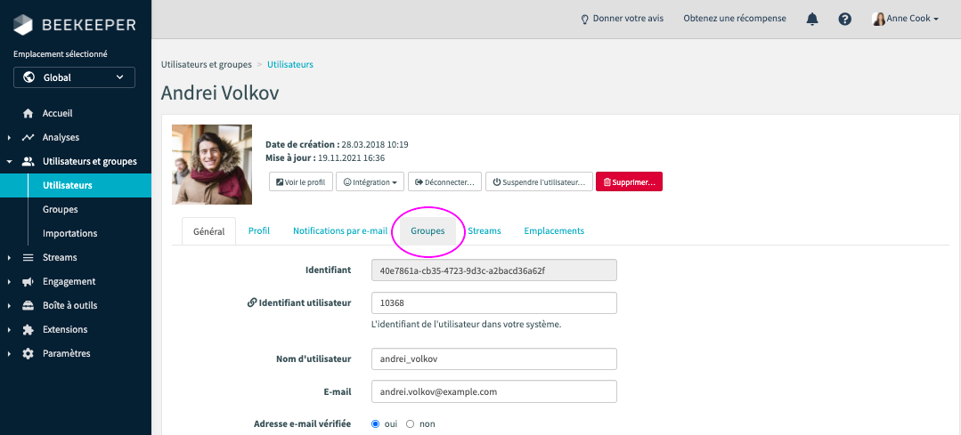Screen dimensions: 961x435
Task: Click the Accueil home icon
Action: point(28,114)
